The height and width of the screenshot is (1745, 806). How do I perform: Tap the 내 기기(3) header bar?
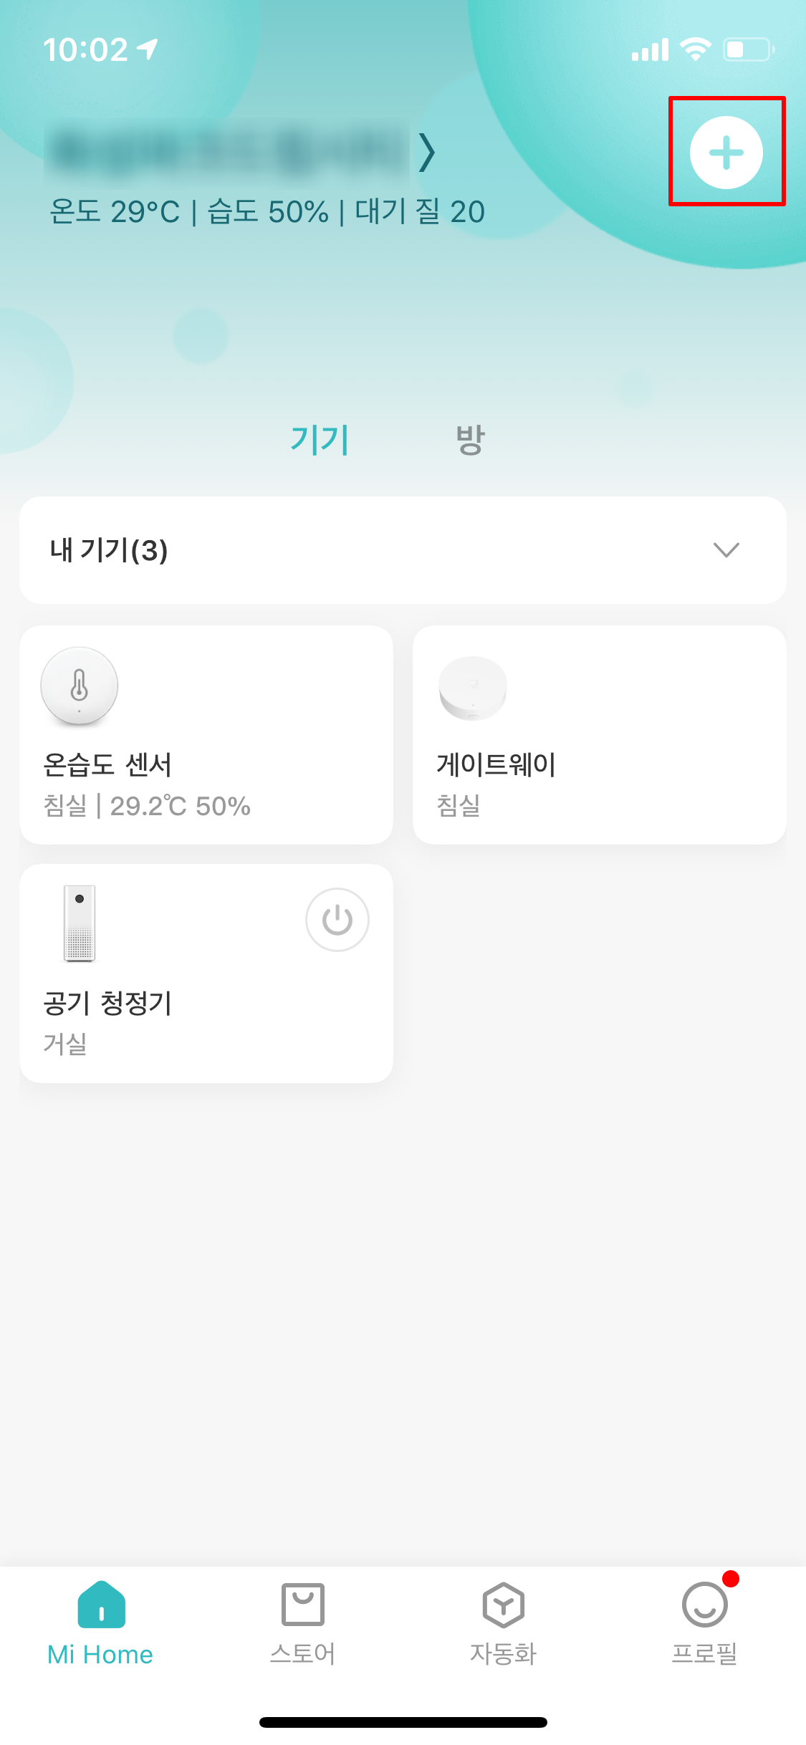coord(403,550)
